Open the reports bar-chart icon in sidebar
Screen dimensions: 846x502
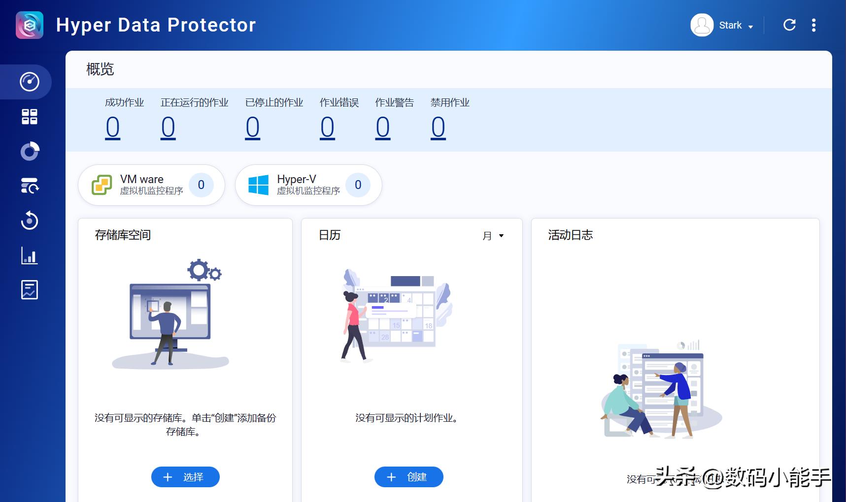pos(30,255)
